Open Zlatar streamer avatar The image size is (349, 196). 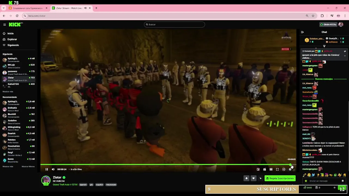click(46, 180)
